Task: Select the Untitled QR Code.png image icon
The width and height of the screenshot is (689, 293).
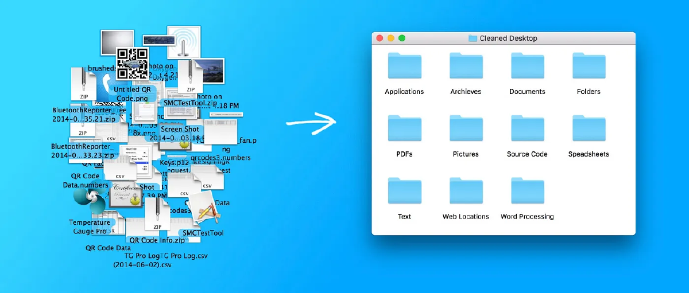Action: tap(131, 64)
